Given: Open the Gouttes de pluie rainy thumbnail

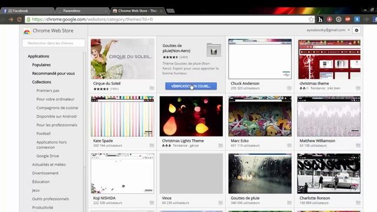Looking at the screenshot, I should [260, 174].
